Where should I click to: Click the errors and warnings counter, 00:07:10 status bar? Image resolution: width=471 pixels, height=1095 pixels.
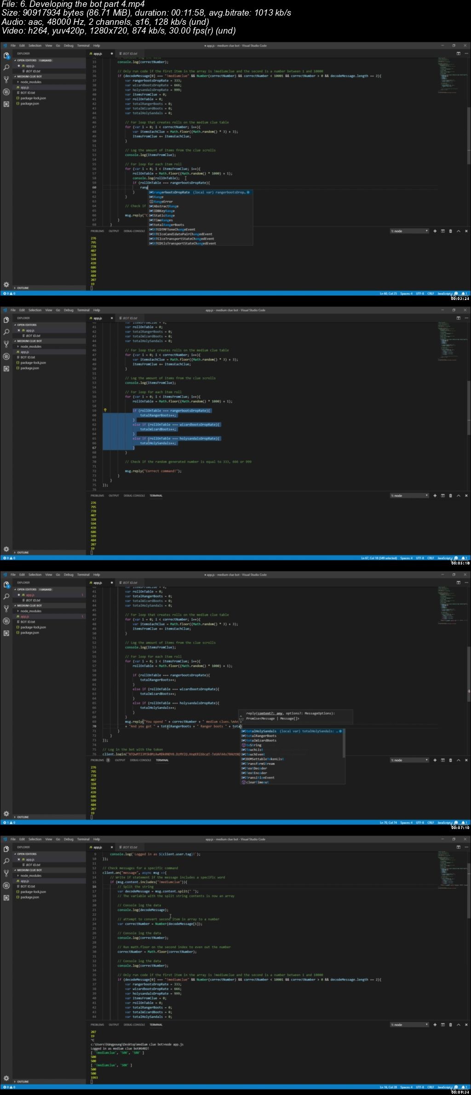[9, 822]
